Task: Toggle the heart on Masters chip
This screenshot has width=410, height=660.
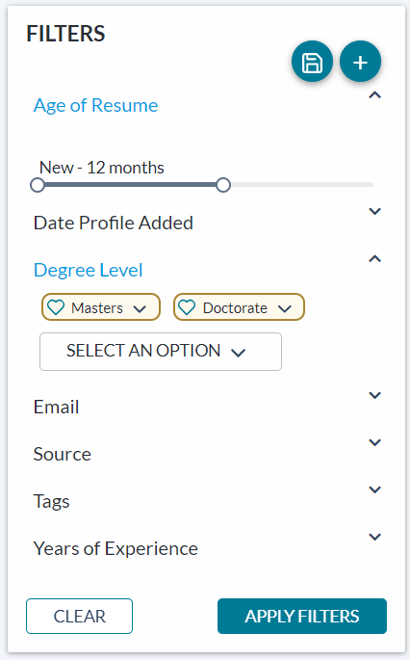Action: point(56,307)
